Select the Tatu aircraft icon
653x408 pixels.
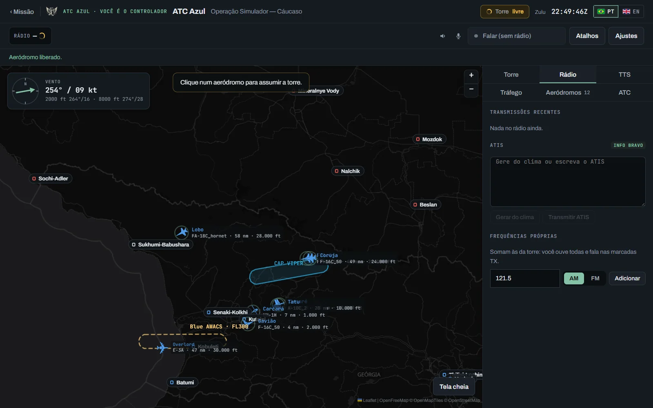[x=278, y=303]
